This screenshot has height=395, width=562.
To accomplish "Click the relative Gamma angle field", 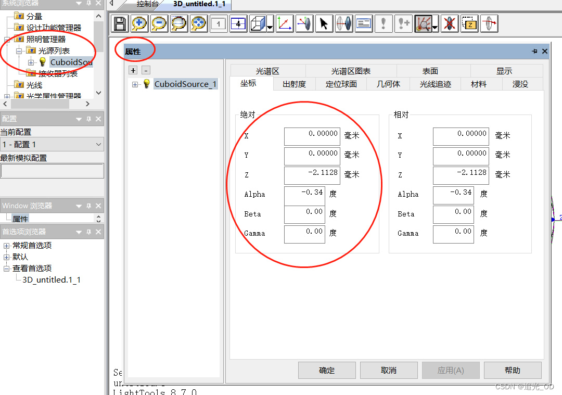I will click(453, 234).
